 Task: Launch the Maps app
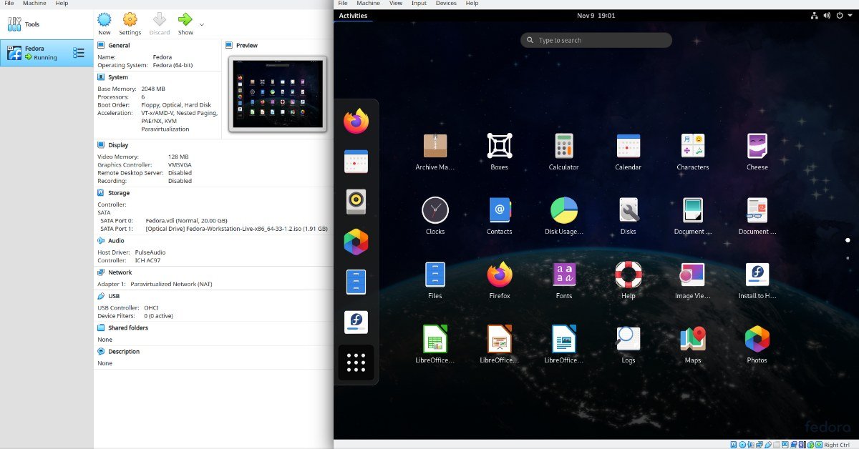pyautogui.click(x=693, y=339)
